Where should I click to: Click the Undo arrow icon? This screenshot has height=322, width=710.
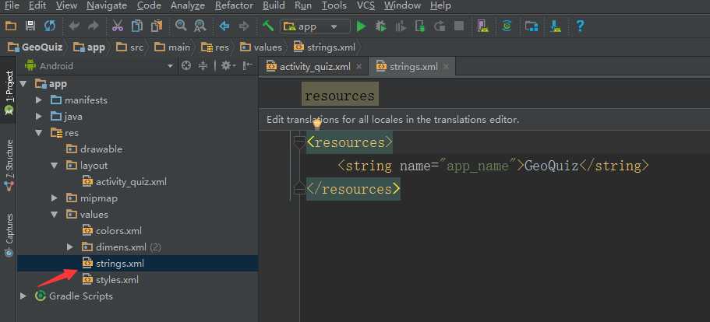point(74,26)
